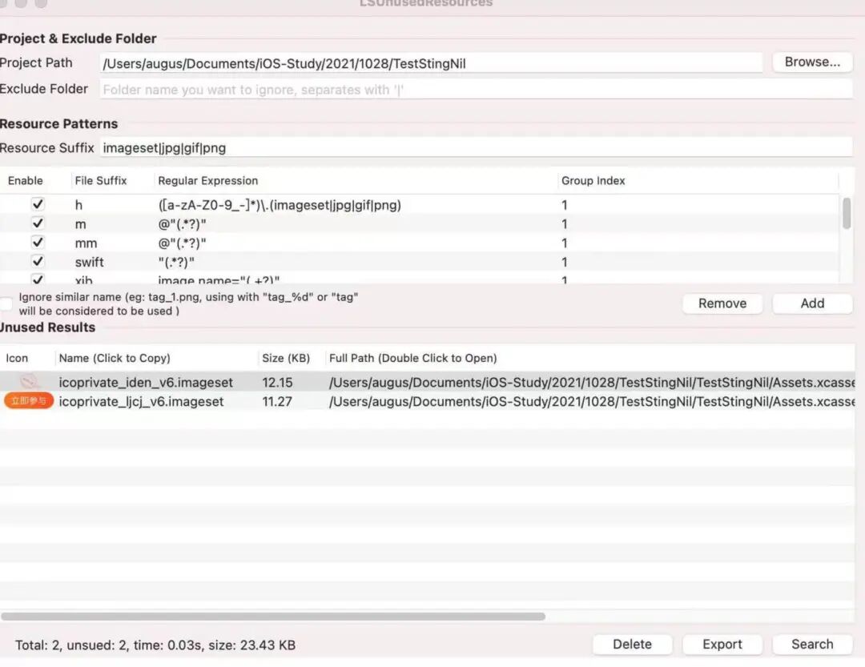Click the icoprivate_ljcj_v6 orange icon thumbnail
The height and width of the screenshot is (667, 865).
29,400
